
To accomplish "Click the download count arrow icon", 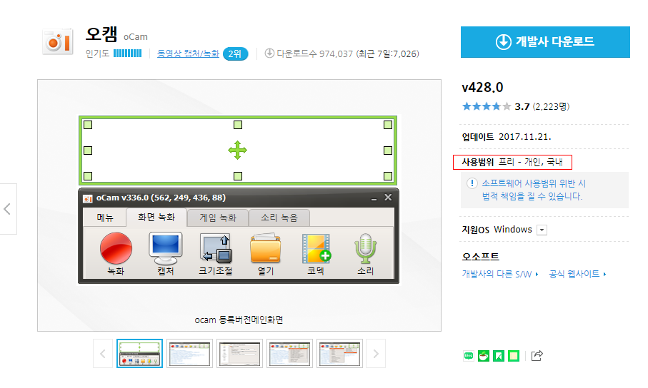I will pos(269,53).
